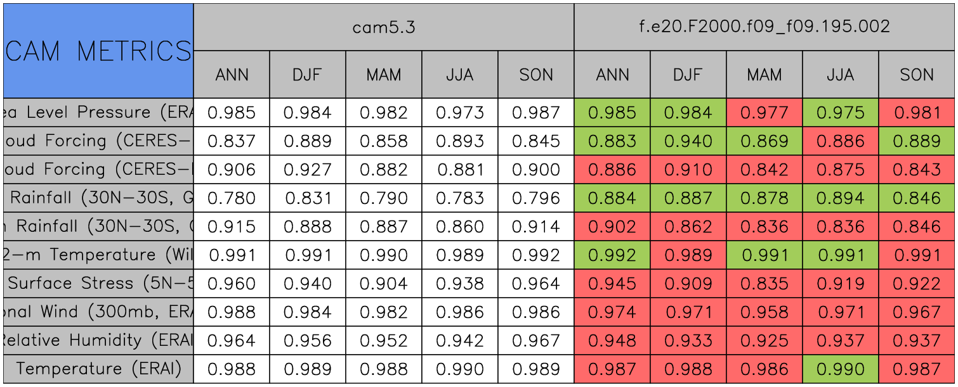Select the 2-m Temperature row label
The image size is (958, 387).
(98, 255)
